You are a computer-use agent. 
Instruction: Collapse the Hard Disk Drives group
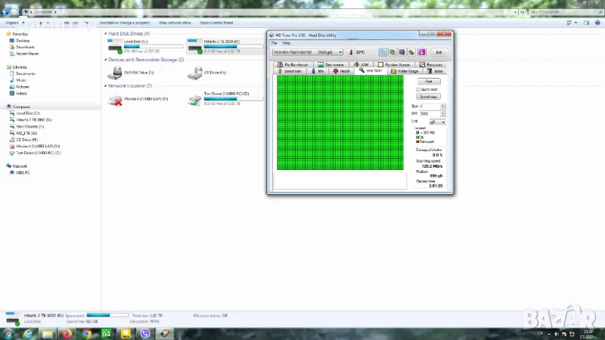(x=106, y=33)
